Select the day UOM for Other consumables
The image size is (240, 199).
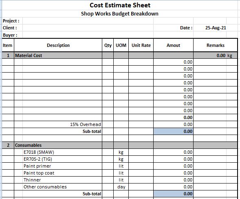121,187
